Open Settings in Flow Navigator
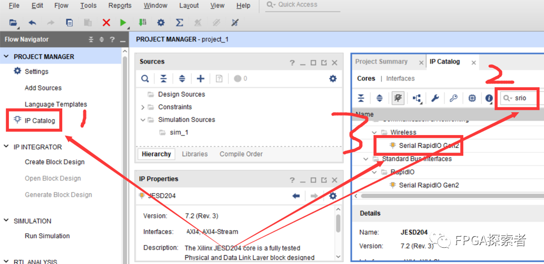The image size is (544, 264). (36, 72)
